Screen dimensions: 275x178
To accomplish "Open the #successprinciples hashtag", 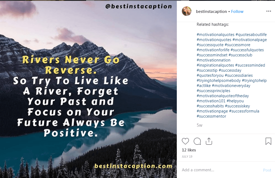I will point(213,91).
